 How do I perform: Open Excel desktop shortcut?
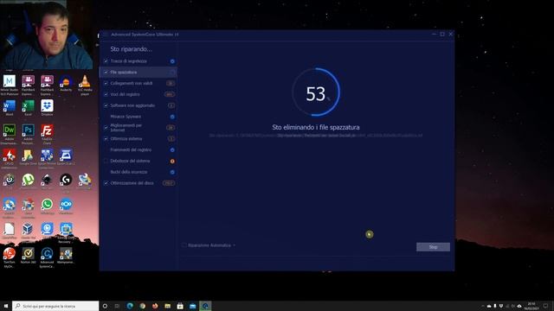(x=28, y=108)
